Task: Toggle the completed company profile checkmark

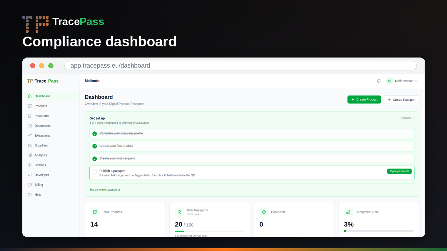Action: coord(94,134)
